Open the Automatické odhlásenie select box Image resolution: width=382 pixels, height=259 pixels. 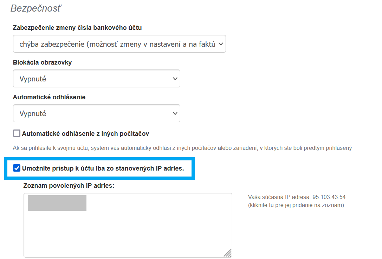tap(96, 113)
